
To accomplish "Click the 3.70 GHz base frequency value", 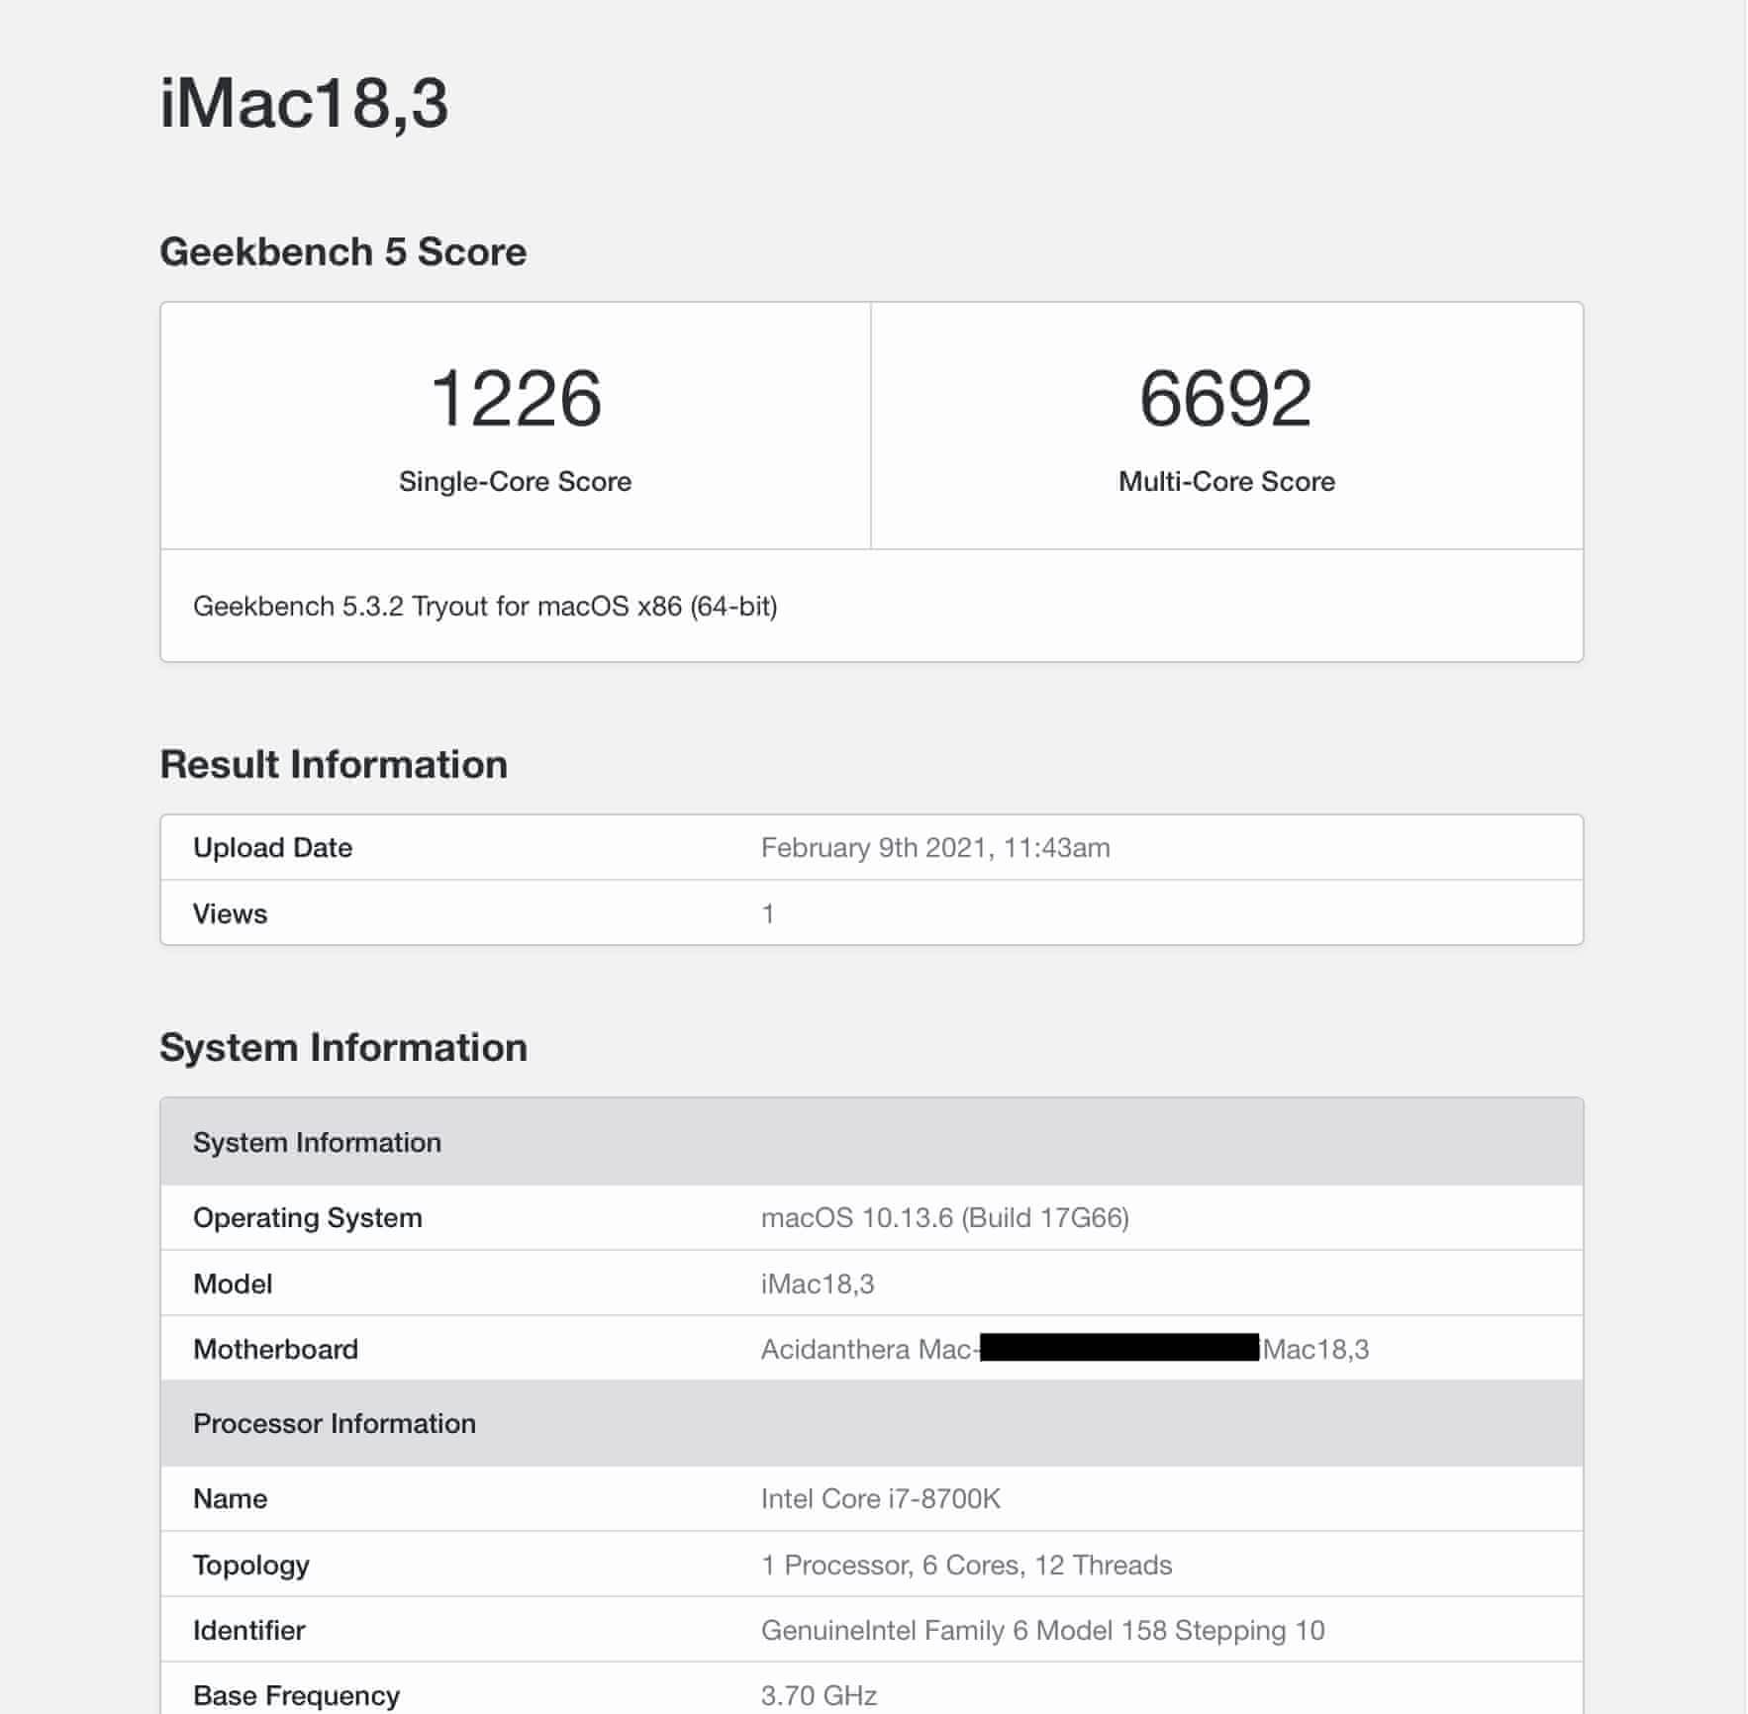I will click(x=819, y=1695).
